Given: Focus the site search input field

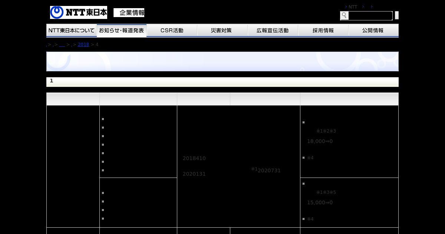Looking at the screenshot, I should 370,16.
